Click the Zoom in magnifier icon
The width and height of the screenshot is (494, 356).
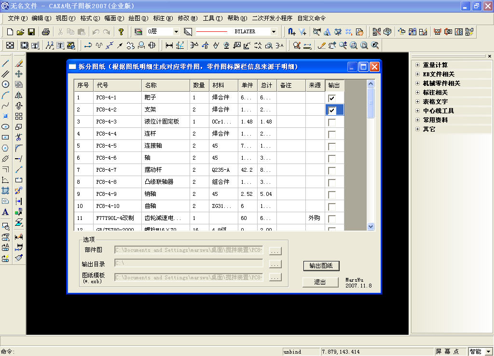pos(343,45)
